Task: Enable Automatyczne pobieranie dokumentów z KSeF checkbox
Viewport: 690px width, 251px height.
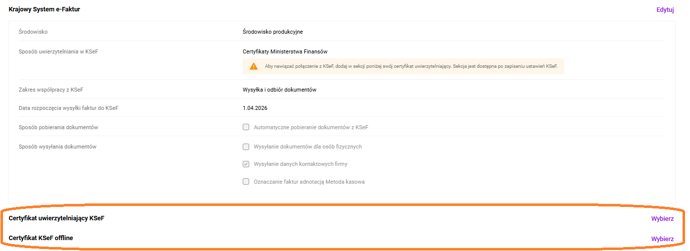Action: (246, 127)
